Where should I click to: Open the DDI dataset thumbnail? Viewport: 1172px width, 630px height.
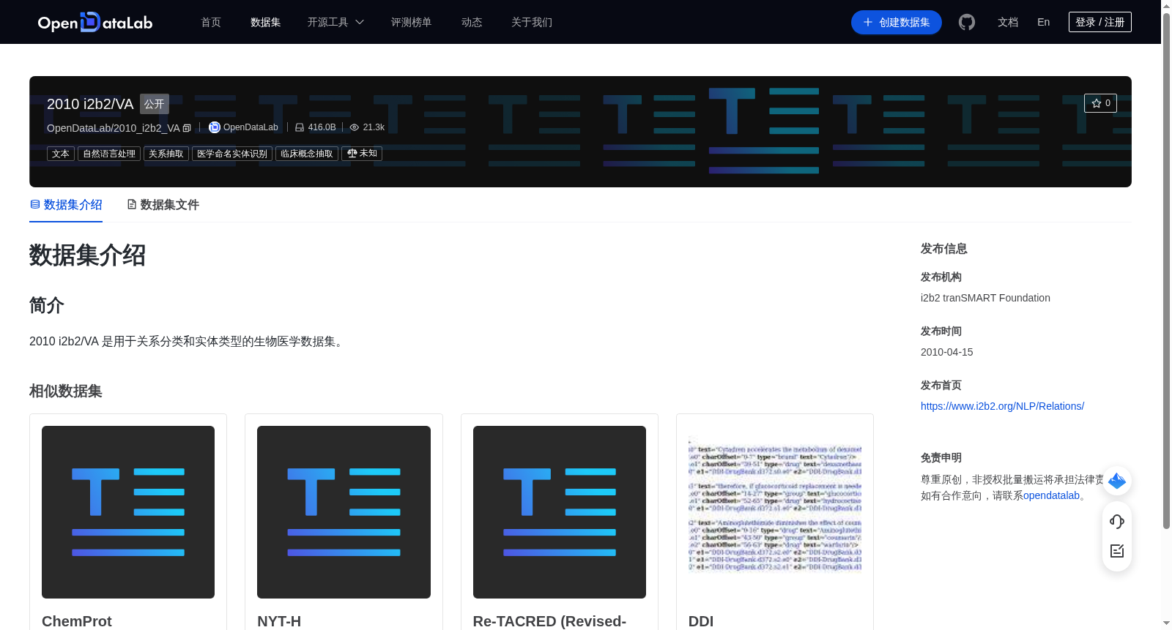[x=775, y=512]
